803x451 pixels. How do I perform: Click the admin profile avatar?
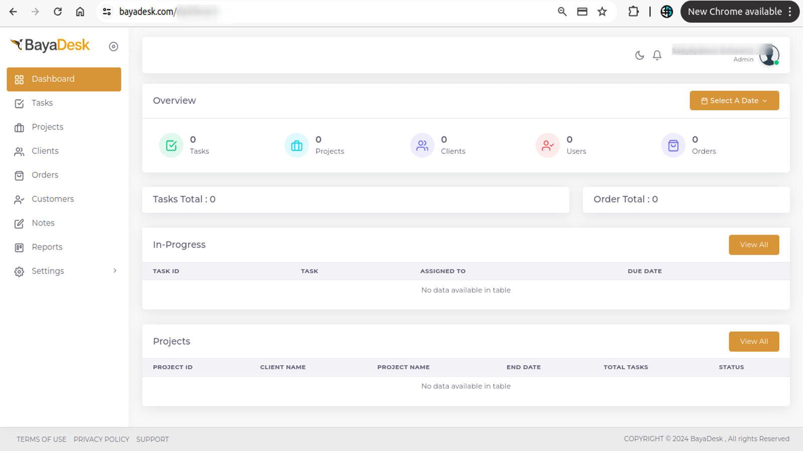click(768, 55)
